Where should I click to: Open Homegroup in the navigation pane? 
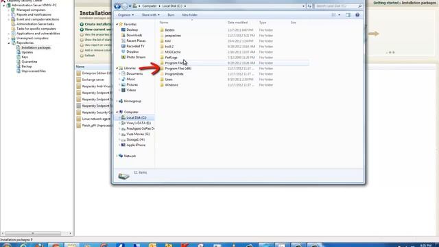pos(132,101)
